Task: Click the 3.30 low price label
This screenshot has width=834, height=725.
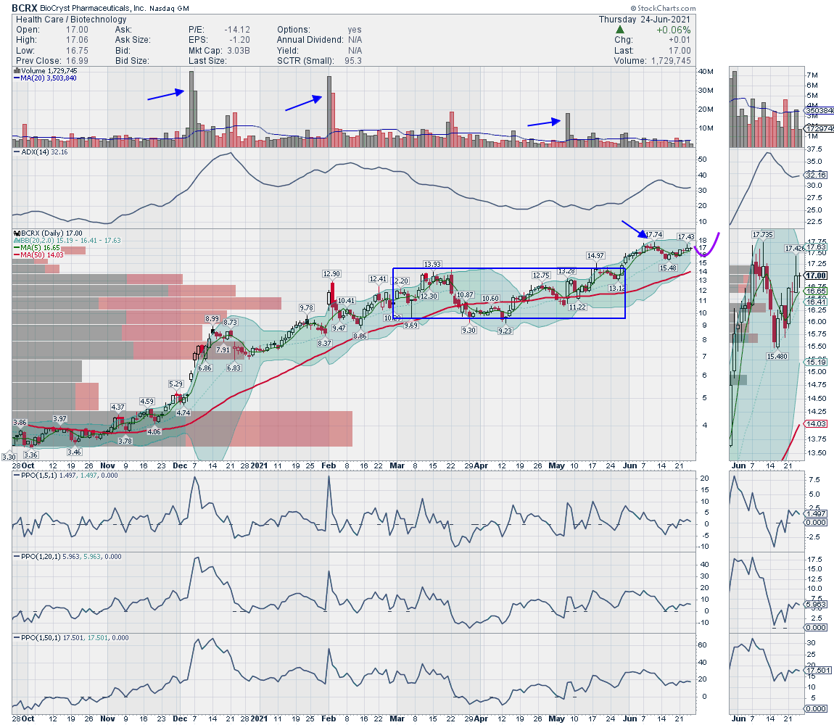Action: click(x=9, y=456)
